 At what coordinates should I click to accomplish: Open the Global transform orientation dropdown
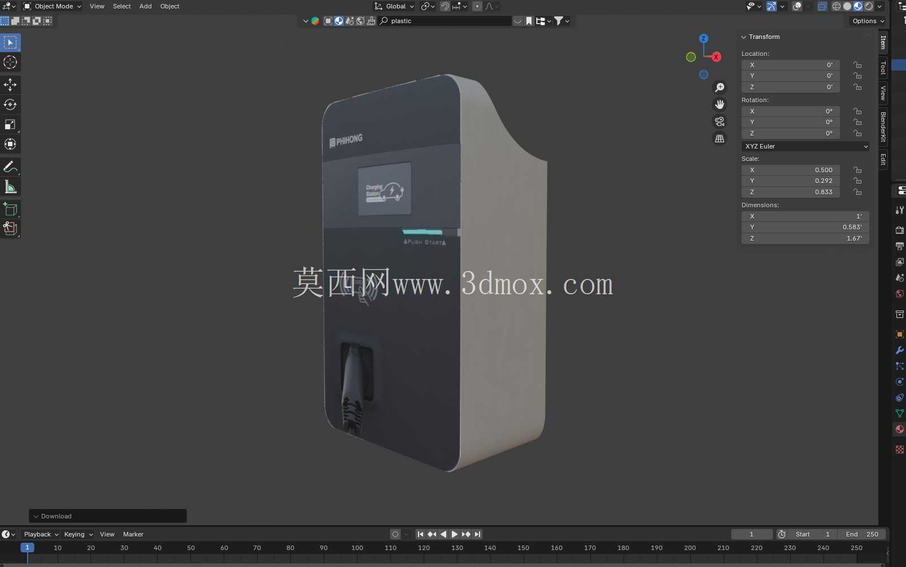(x=394, y=6)
